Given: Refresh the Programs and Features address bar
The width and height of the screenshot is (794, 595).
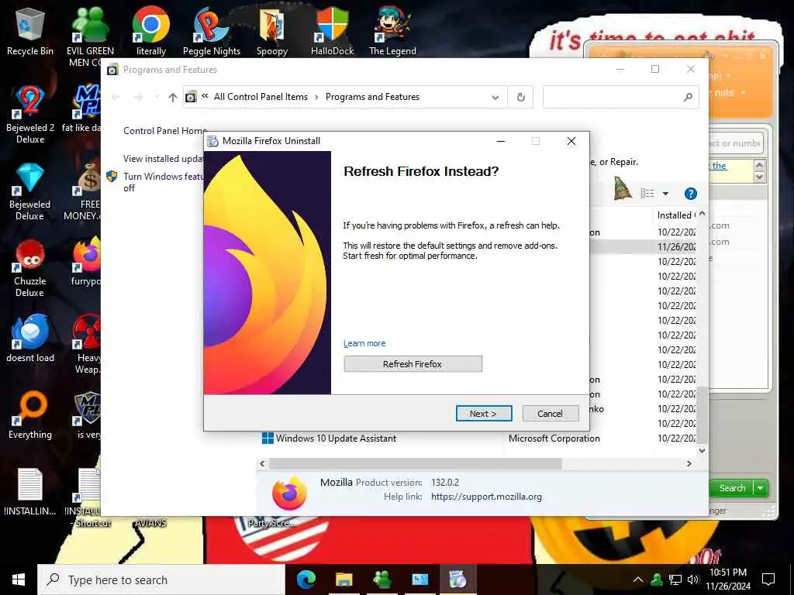Looking at the screenshot, I should pyautogui.click(x=520, y=97).
